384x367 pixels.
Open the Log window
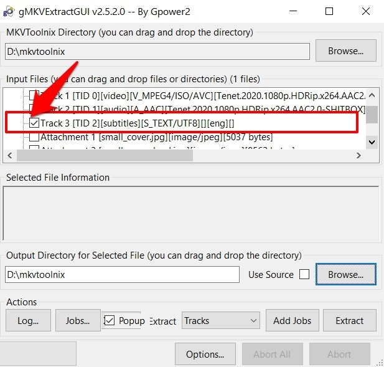pyautogui.click(x=28, y=320)
